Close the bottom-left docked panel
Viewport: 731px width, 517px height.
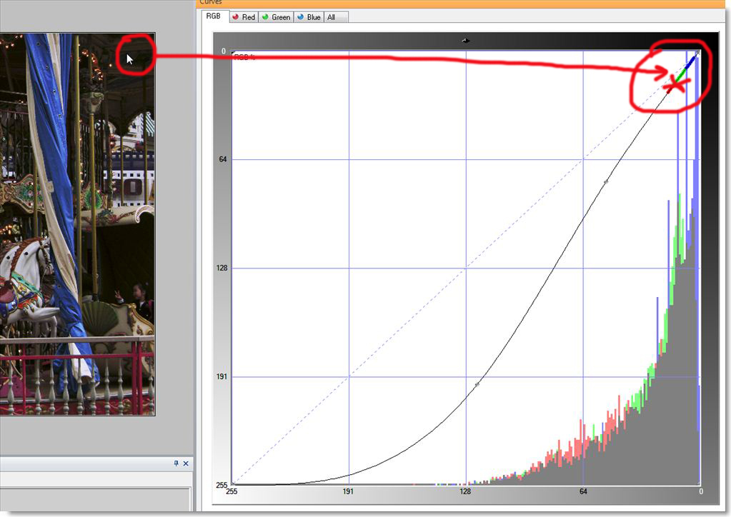tap(186, 463)
